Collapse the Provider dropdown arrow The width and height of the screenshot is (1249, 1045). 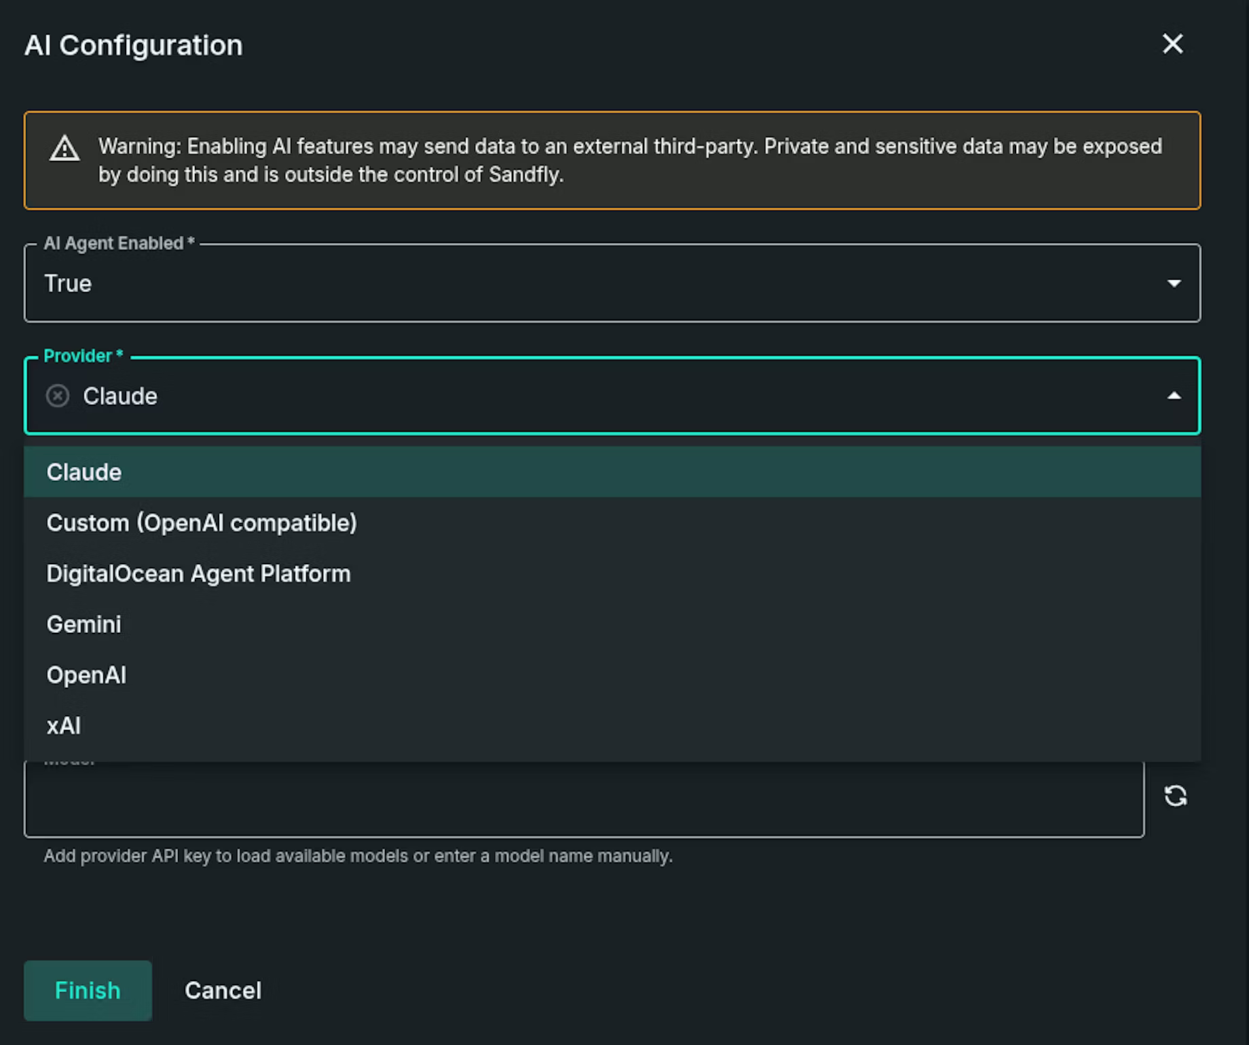pos(1174,396)
